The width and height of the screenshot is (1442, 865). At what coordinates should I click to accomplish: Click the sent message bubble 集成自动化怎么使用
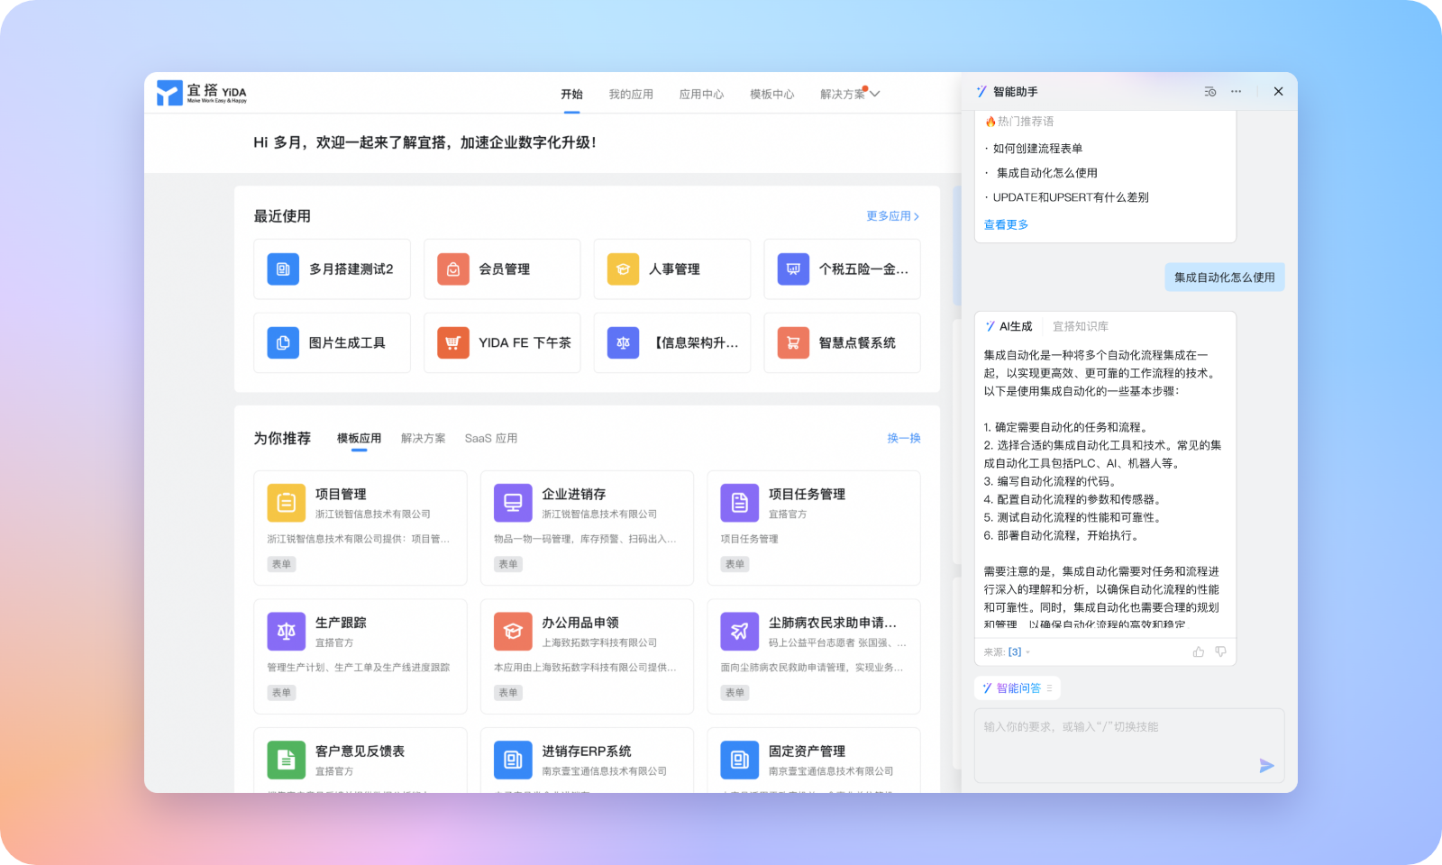point(1225,278)
